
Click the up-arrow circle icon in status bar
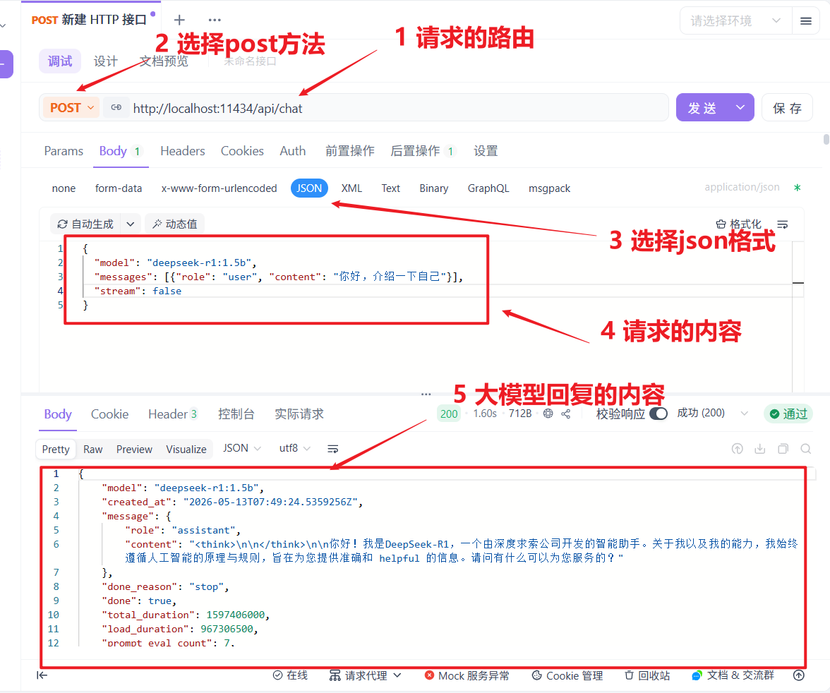pos(799,675)
